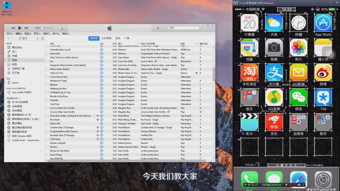
Task: Go back with the navigation arrow
Action: [x=8, y=38]
